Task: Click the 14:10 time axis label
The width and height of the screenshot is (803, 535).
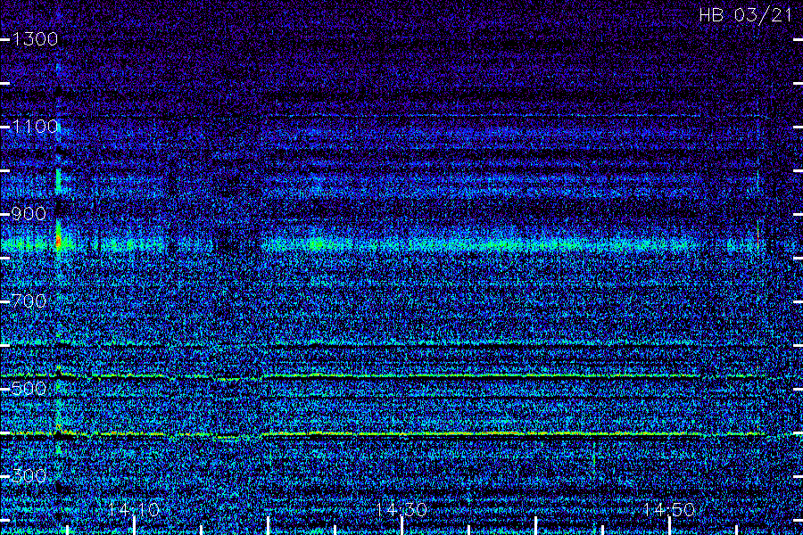Action: tap(134, 510)
